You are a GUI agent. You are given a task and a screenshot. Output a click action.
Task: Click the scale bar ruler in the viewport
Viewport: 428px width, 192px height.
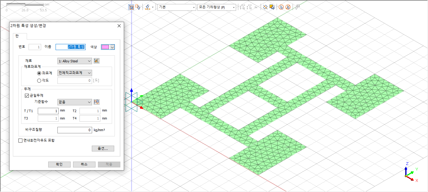point(25,5)
